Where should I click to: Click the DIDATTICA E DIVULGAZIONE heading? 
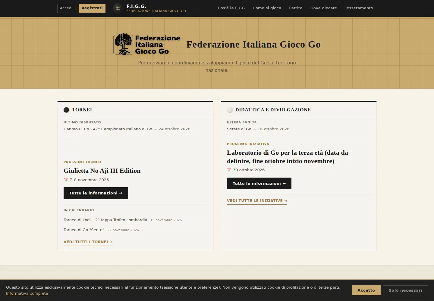[273, 110]
